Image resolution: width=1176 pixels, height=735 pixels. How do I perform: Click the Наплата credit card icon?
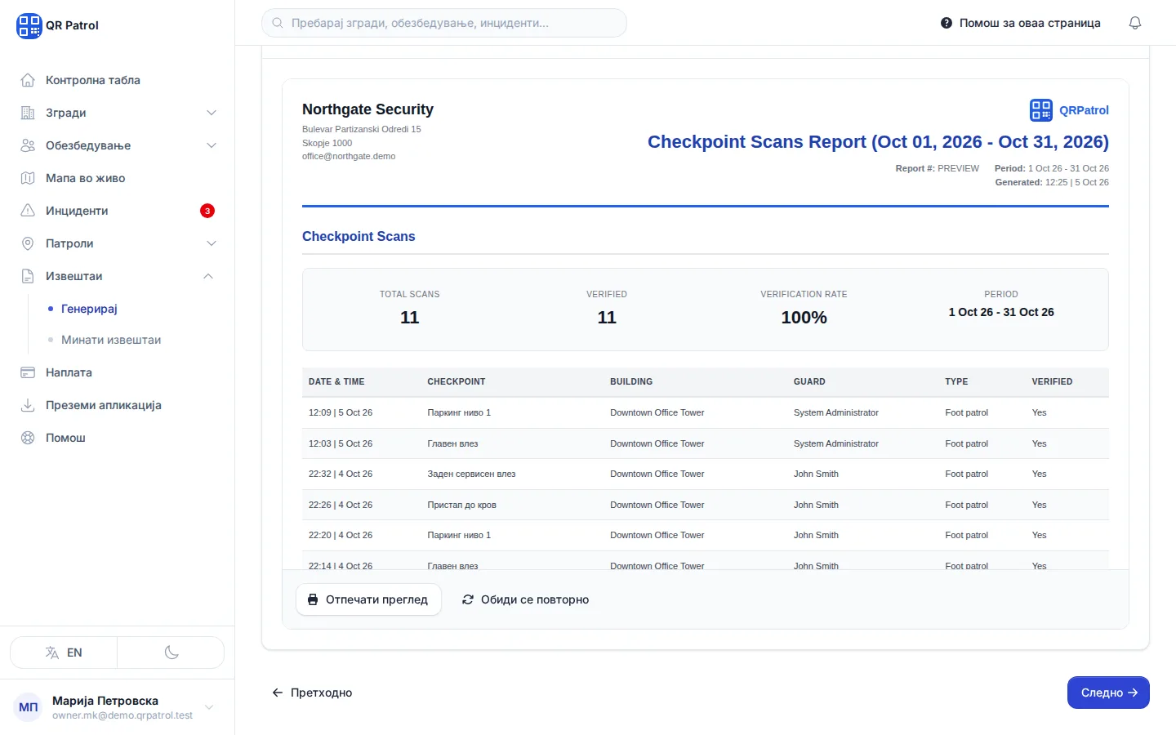pos(28,372)
